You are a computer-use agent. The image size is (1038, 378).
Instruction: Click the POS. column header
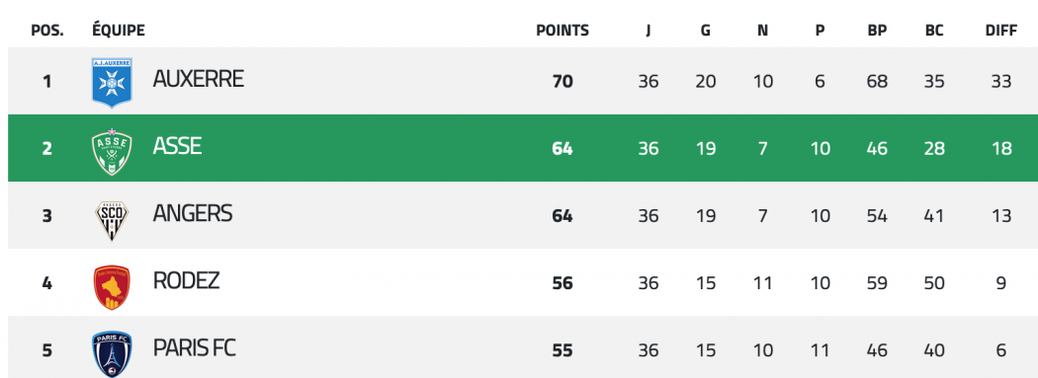pos(47,31)
